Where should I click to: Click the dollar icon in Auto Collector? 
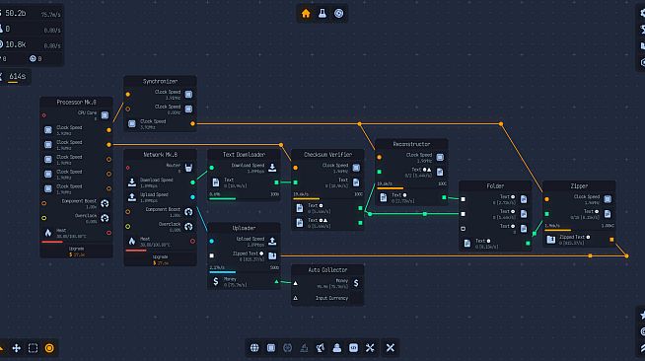pos(356,283)
